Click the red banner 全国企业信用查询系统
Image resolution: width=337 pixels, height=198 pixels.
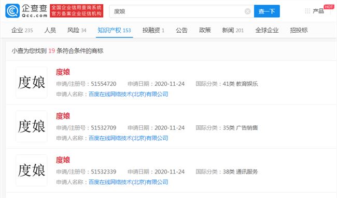pyautogui.click(x=77, y=11)
